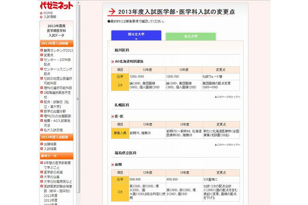Open the 2012年度 sub-link
Viewport: 308px width, 205px height.
[x=51, y=196]
